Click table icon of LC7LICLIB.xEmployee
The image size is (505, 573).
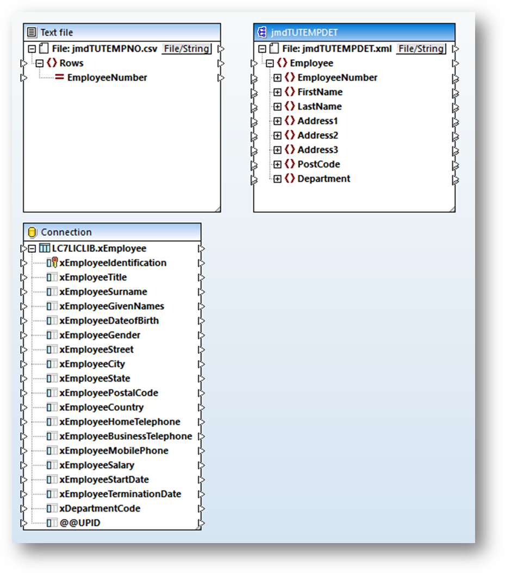pos(44,248)
